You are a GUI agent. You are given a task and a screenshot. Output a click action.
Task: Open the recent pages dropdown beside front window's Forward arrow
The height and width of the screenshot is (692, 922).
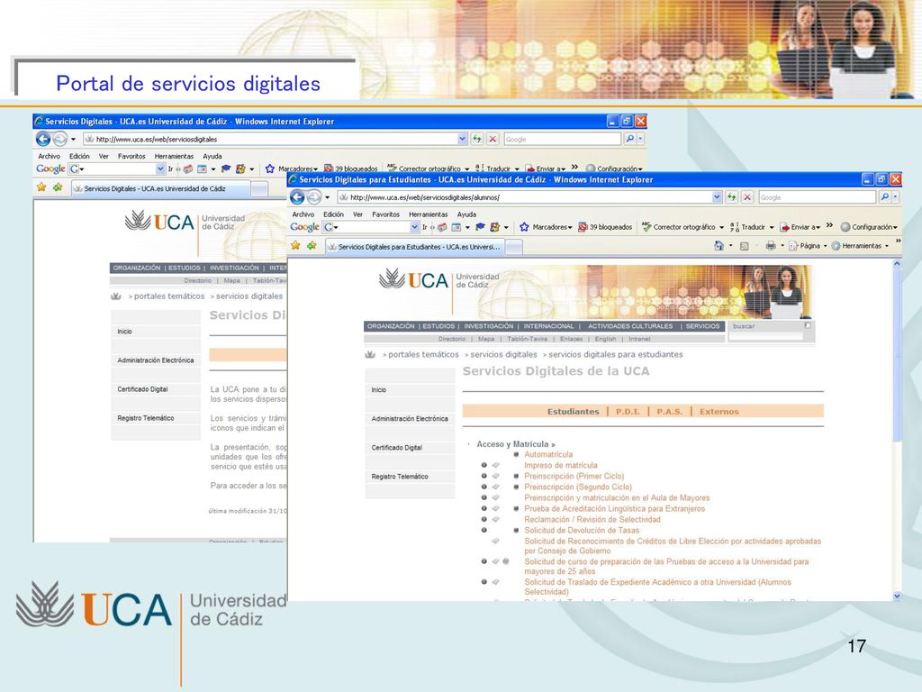[x=328, y=197]
